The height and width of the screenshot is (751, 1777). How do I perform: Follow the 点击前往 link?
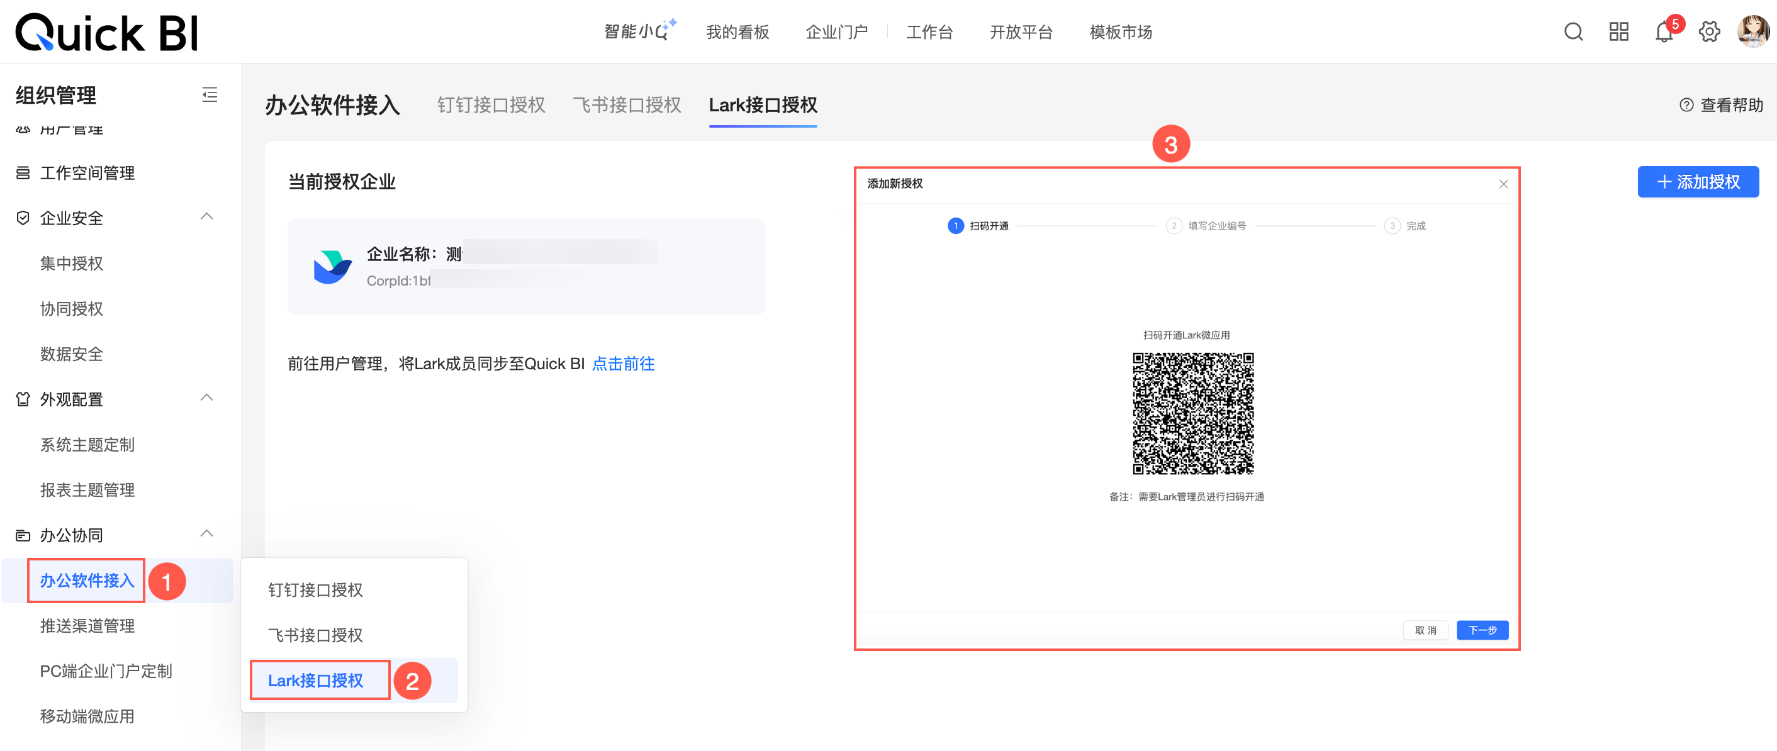pyautogui.click(x=623, y=364)
